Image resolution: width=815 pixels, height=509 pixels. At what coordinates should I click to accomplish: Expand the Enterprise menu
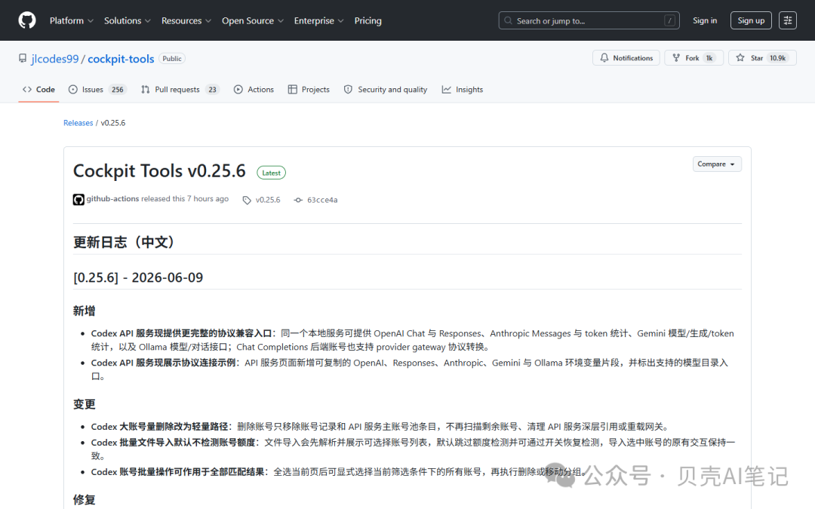tap(318, 21)
